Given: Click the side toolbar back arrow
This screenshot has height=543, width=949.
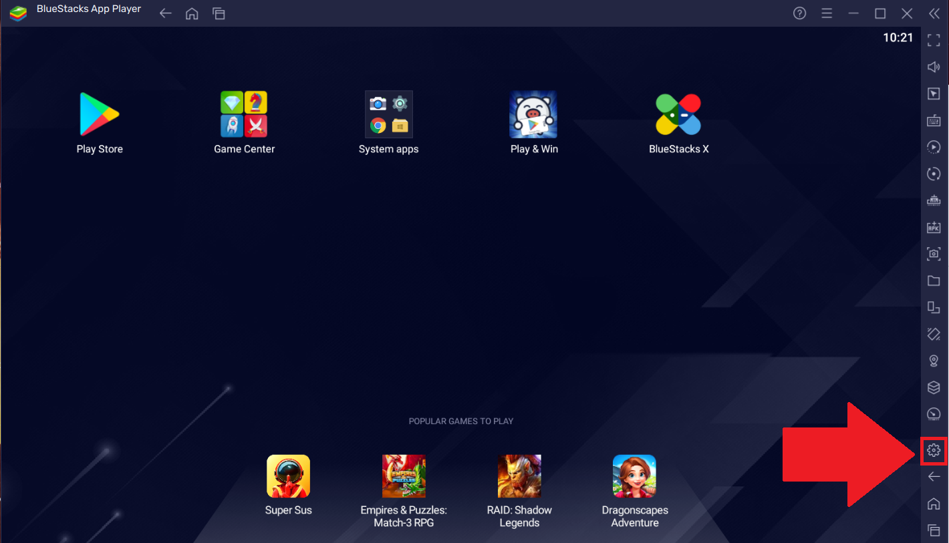Looking at the screenshot, I should 934,476.
